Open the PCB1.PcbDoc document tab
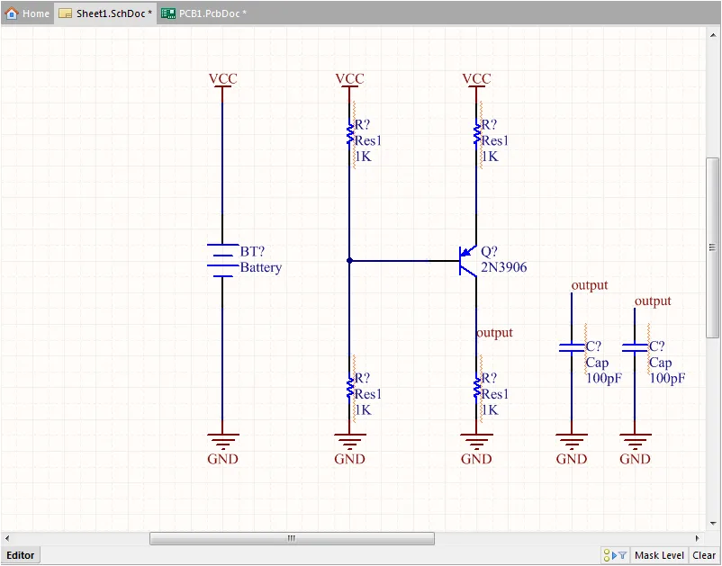Viewport: 722px width, 566px height. coord(204,13)
